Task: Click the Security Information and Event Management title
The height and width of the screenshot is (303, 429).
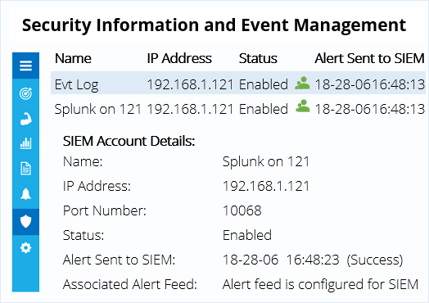Action: 214,25
